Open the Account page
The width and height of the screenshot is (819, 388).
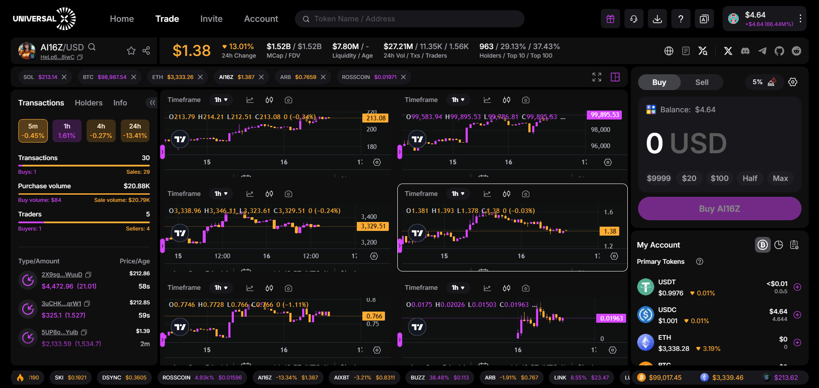(x=261, y=19)
